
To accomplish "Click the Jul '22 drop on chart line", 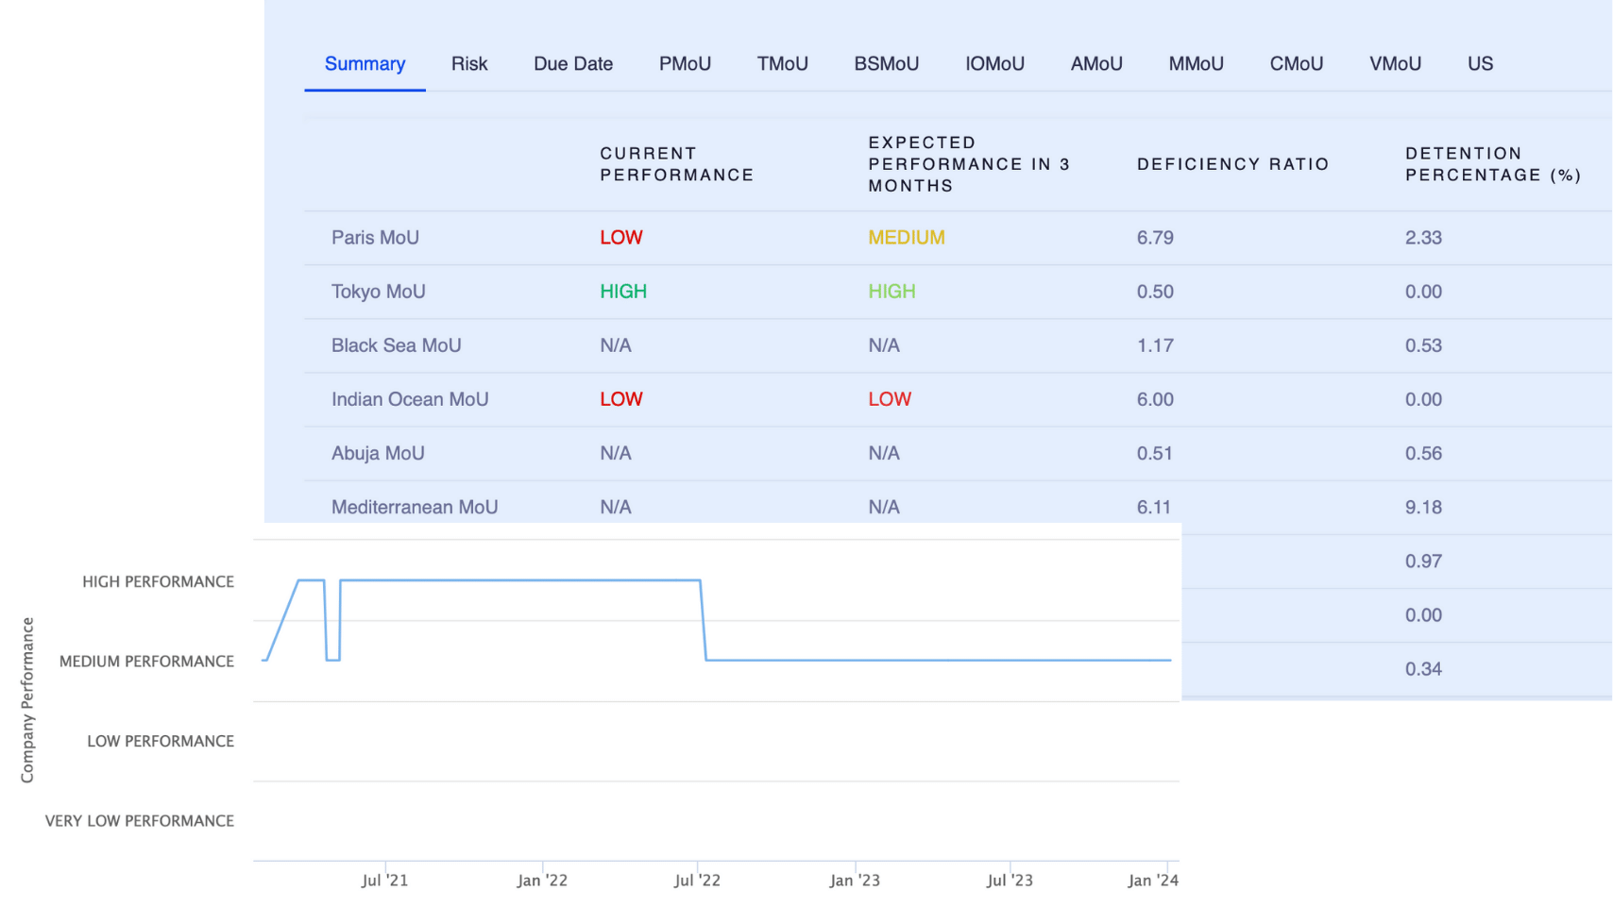I will 704,620.
